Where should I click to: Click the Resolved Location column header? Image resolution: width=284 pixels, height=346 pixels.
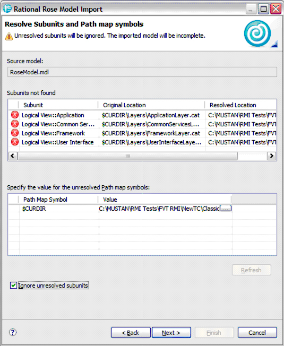pyautogui.click(x=240, y=105)
